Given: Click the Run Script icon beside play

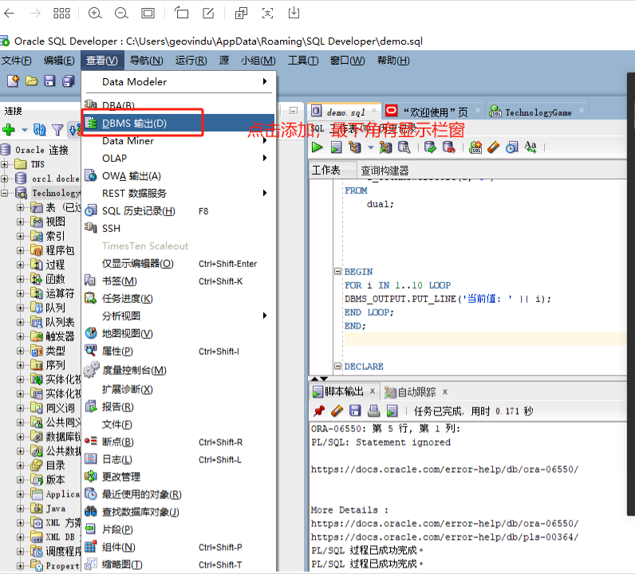Looking at the screenshot, I should click(336, 147).
